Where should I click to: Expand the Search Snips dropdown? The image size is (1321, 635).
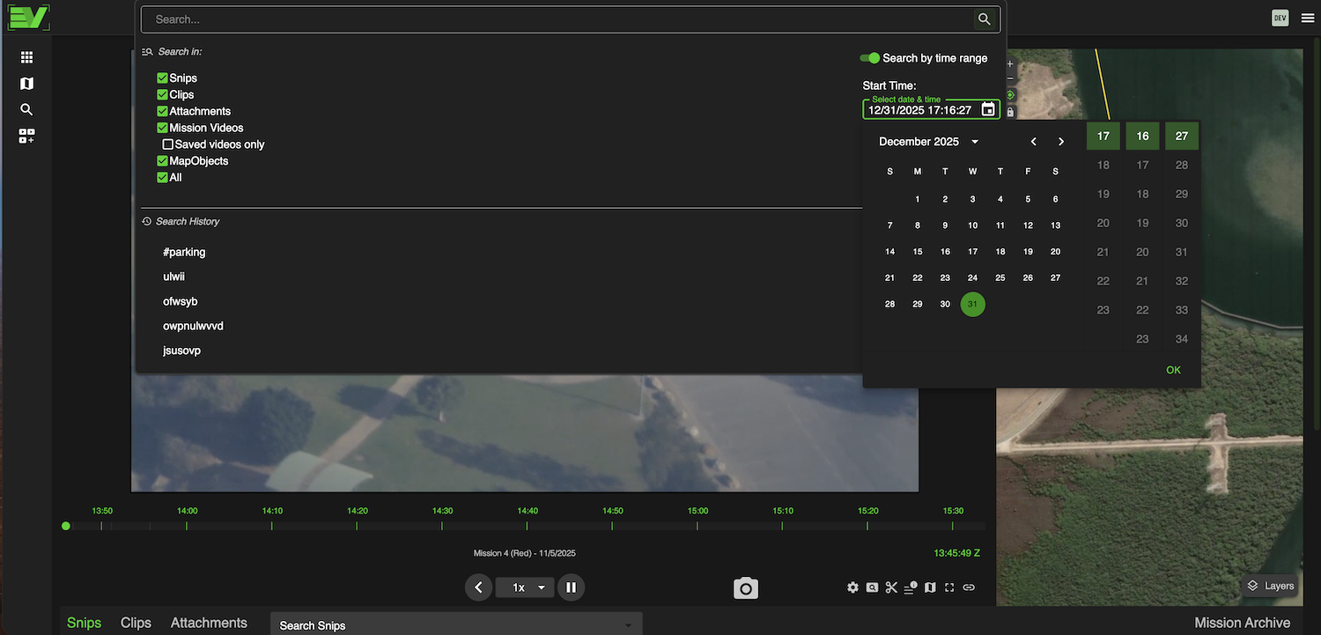coord(629,625)
